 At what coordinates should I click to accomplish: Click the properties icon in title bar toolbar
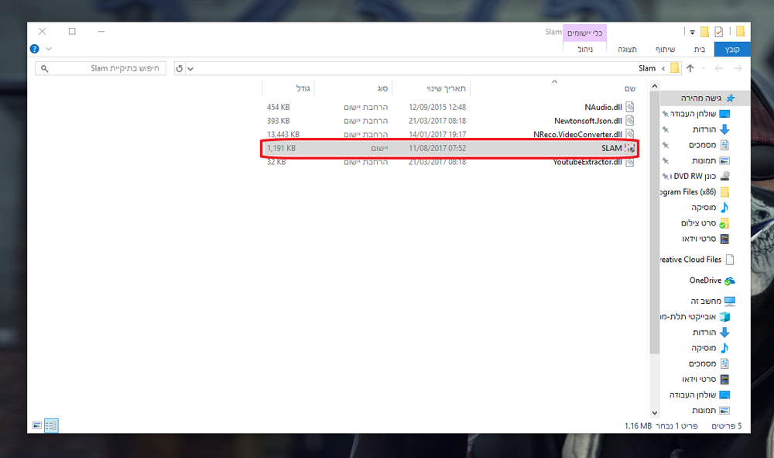tap(719, 31)
